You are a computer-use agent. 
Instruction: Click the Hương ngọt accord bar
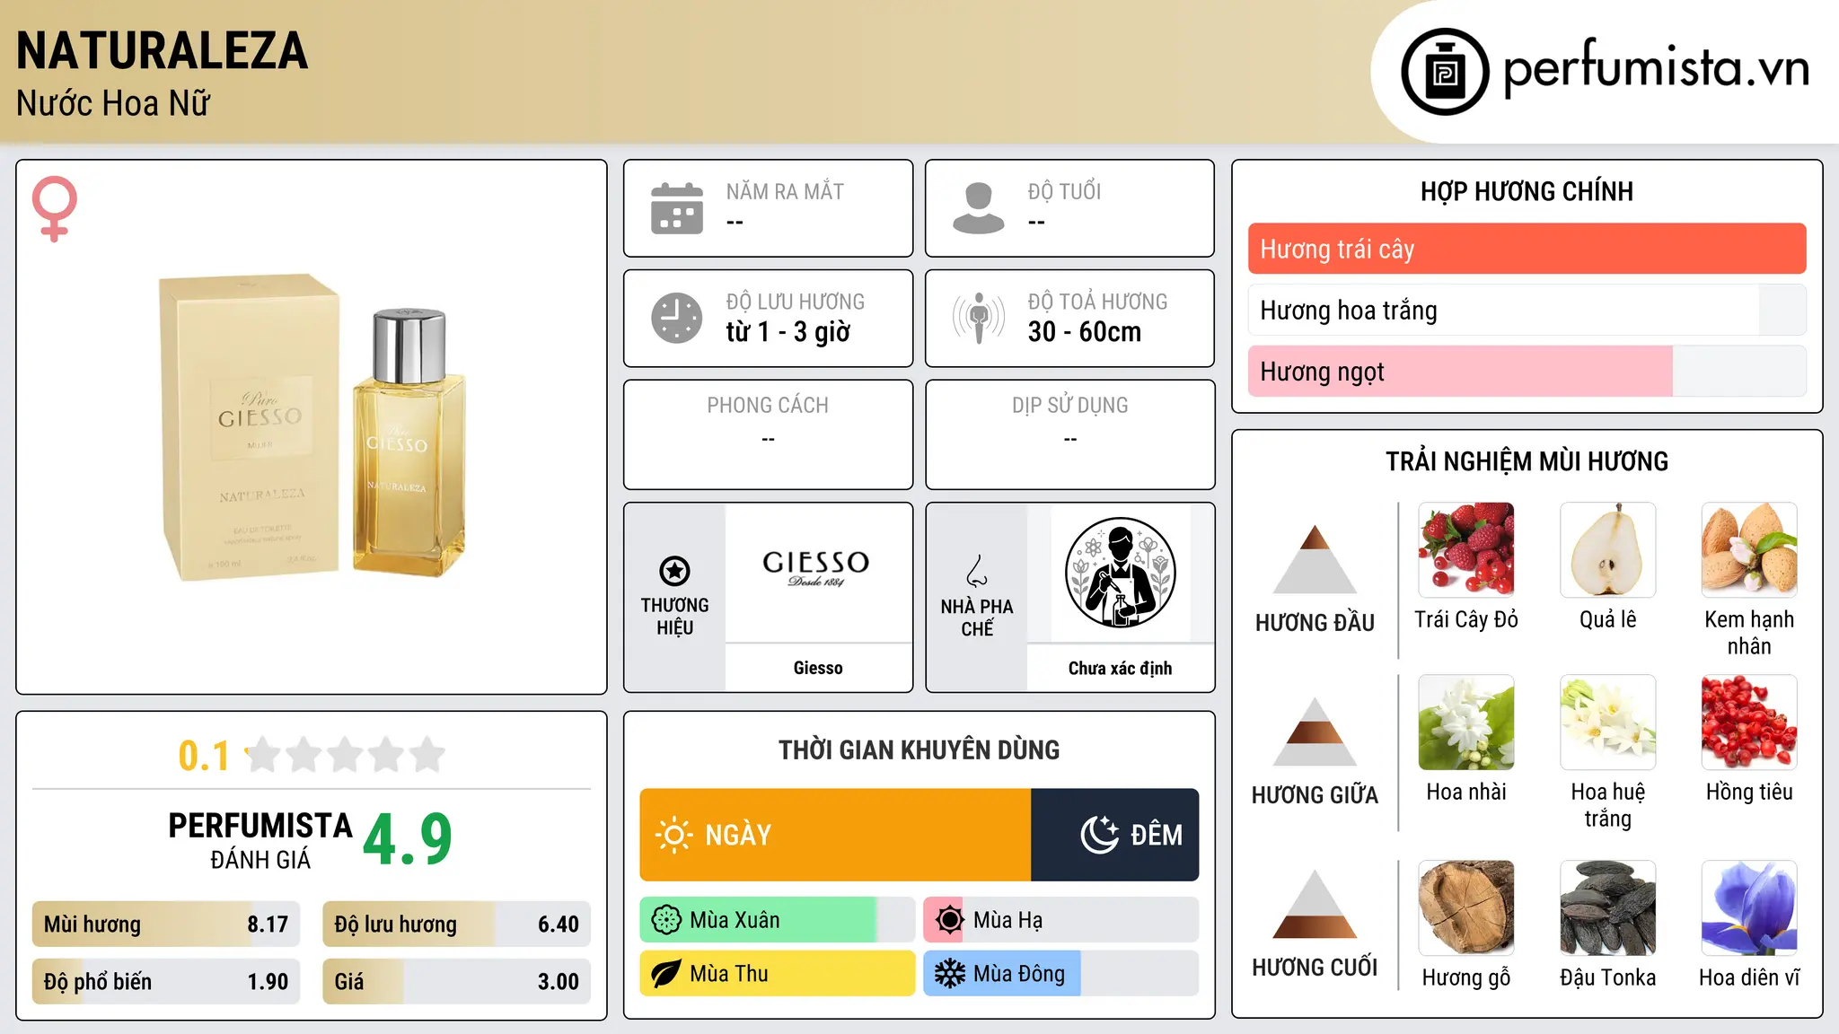[1527, 371]
